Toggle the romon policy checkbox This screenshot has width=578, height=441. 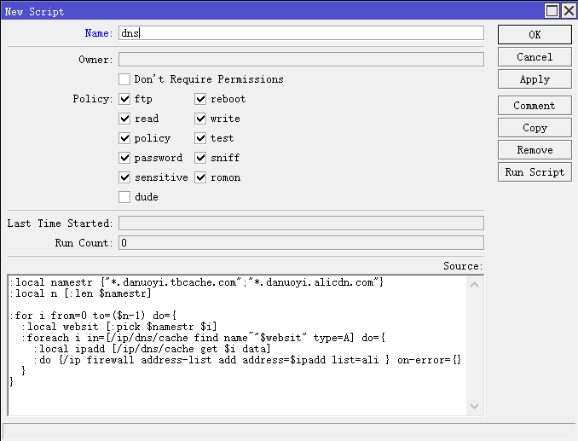[x=201, y=177]
